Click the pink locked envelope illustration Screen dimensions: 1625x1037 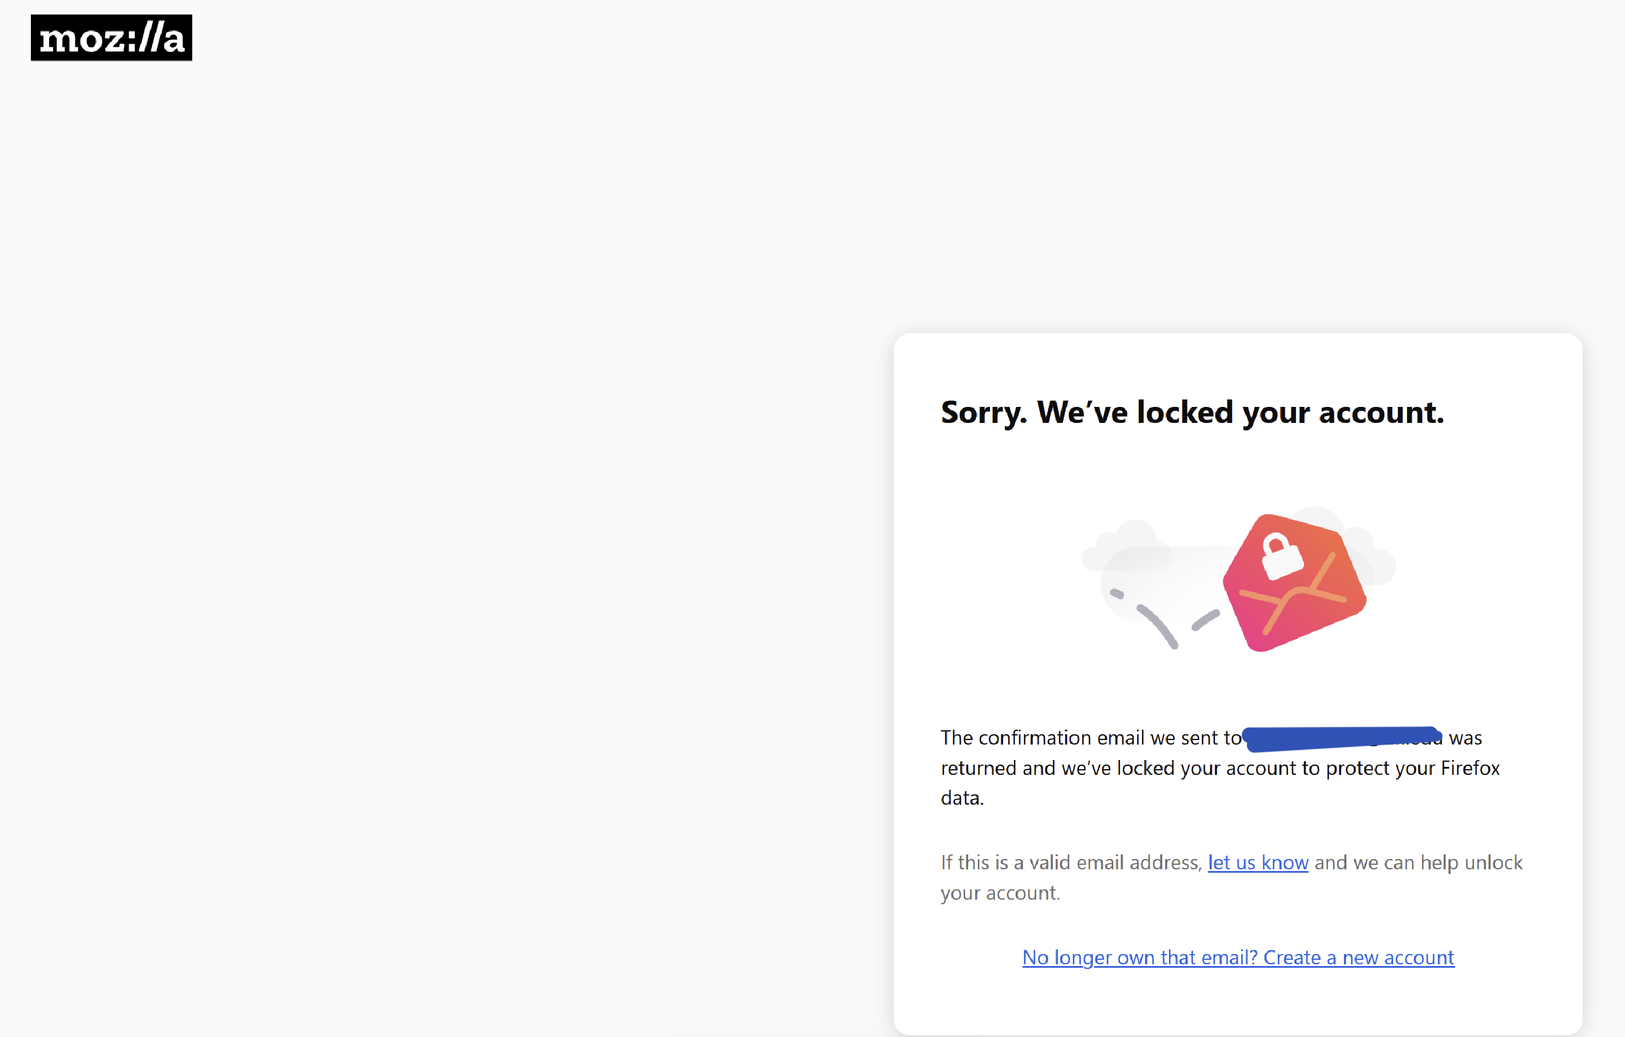[1294, 583]
